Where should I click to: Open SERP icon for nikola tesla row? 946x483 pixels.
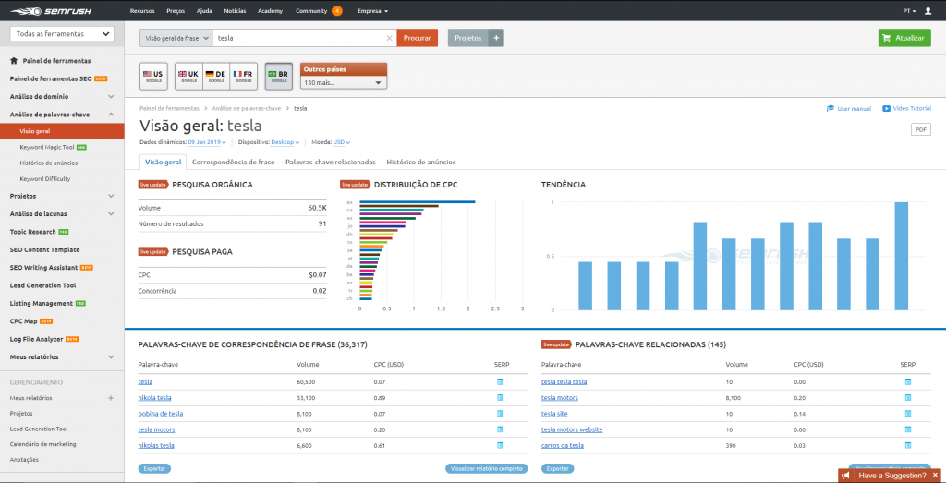tap(500, 397)
